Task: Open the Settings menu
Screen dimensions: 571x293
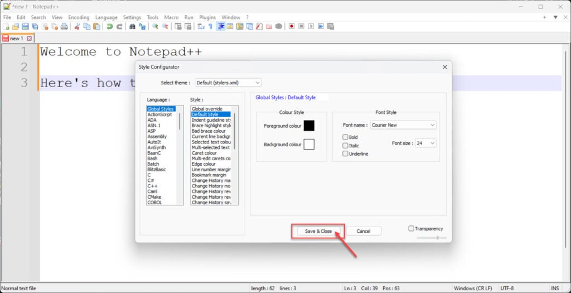Action: click(x=132, y=17)
